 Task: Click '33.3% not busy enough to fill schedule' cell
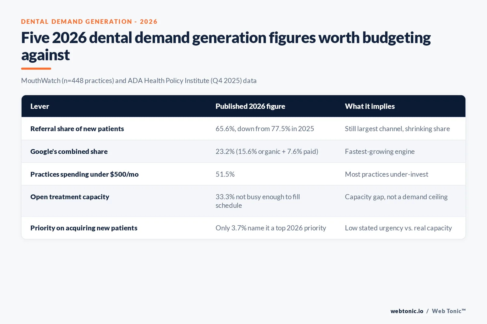258,201
